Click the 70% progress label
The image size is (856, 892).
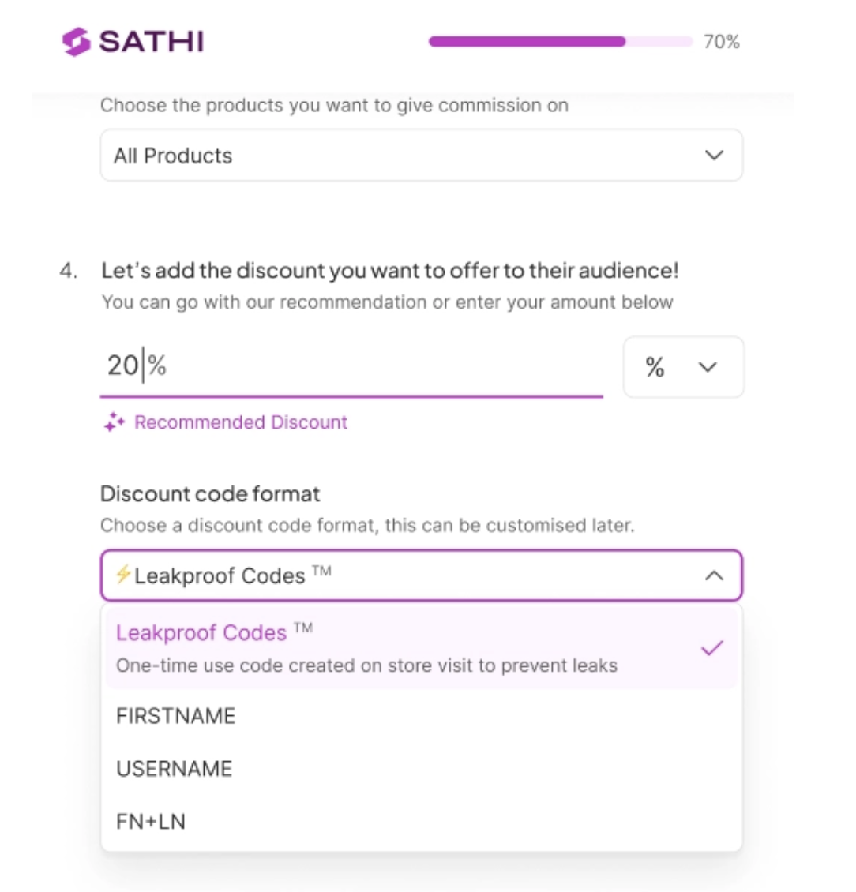[721, 43]
